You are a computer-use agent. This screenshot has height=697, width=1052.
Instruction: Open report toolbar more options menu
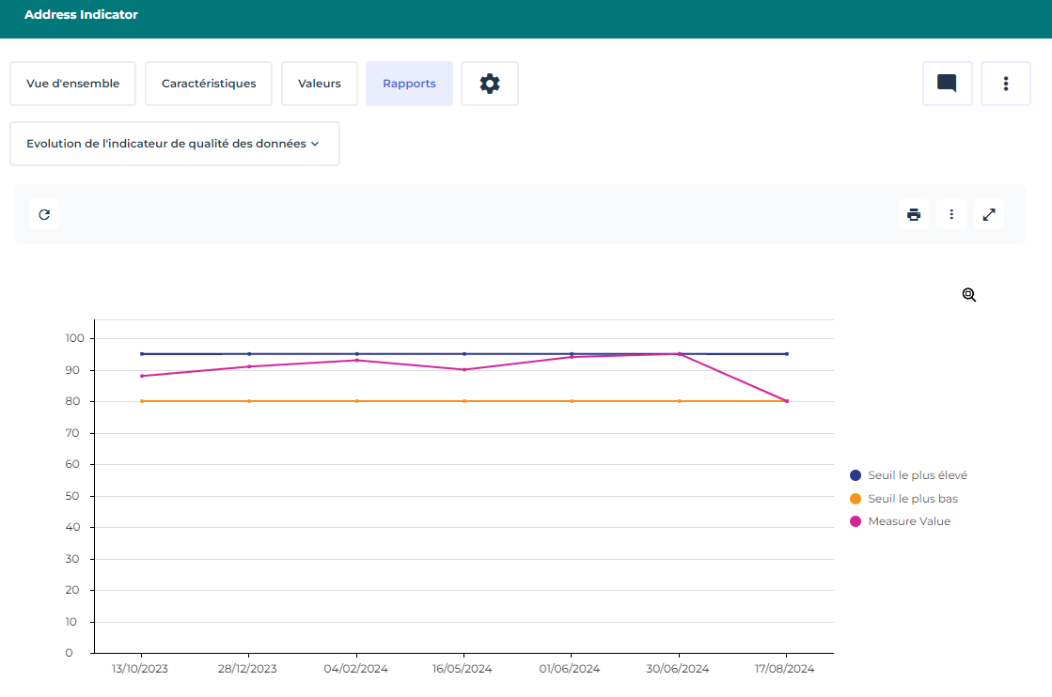[950, 214]
